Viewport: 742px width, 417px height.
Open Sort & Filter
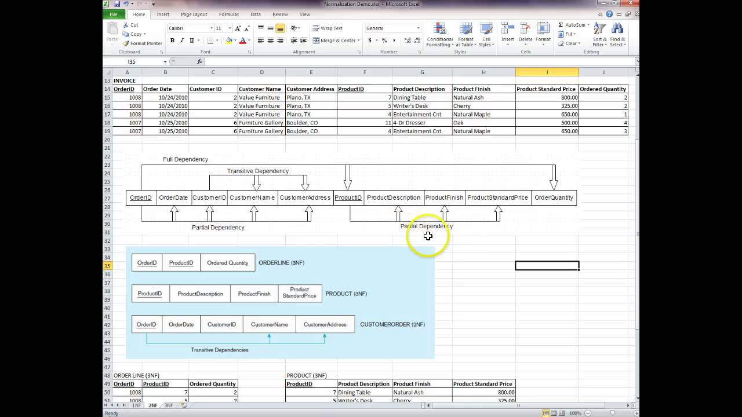pos(599,35)
